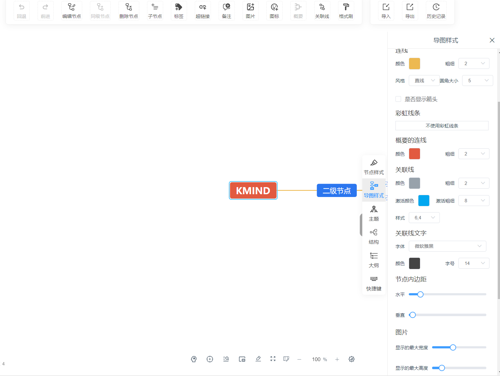Image resolution: width=500 pixels, height=376 pixels.
Task: Zoom out with the minus icon
Action: 299,359
